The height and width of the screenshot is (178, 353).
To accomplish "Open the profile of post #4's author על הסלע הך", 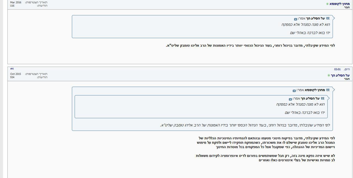I will pos(341,75).
